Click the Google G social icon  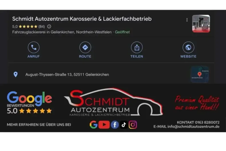pyautogui.click(x=94, y=125)
